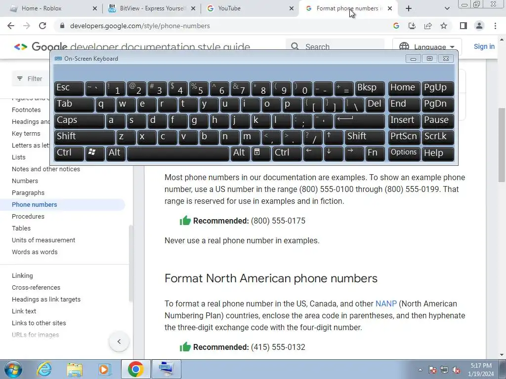Switch to the BitView tab
The image size is (506, 379).
[152, 8]
